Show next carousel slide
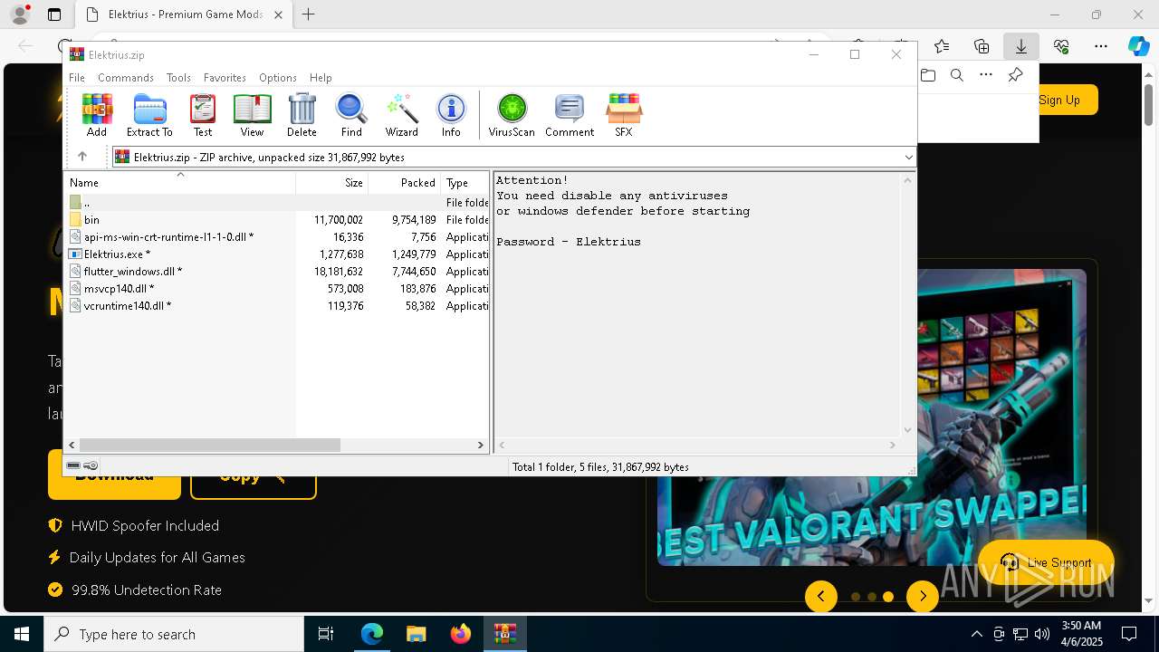The image size is (1159, 652). (x=923, y=596)
